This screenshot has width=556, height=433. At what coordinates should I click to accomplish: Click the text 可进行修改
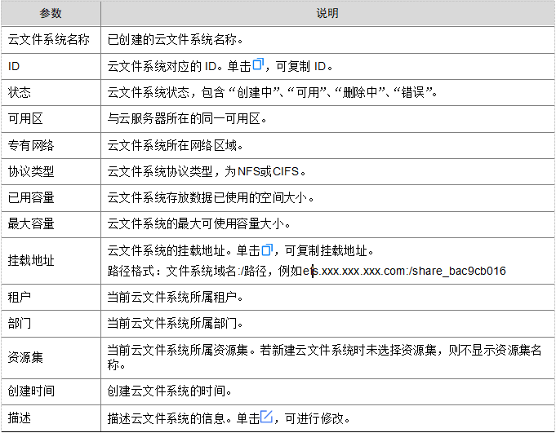314,418
